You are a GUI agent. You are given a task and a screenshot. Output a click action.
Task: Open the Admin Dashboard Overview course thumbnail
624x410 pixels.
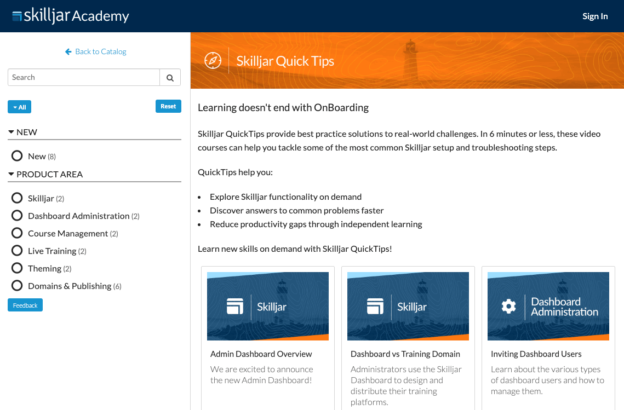(268, 306)
